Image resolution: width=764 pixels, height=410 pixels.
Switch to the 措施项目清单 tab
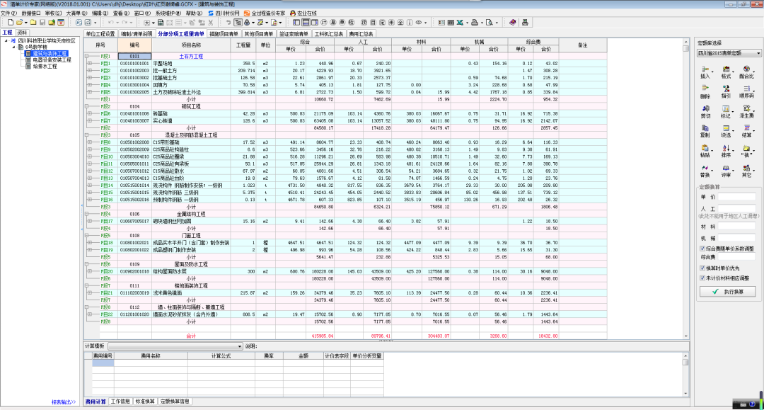224,34
